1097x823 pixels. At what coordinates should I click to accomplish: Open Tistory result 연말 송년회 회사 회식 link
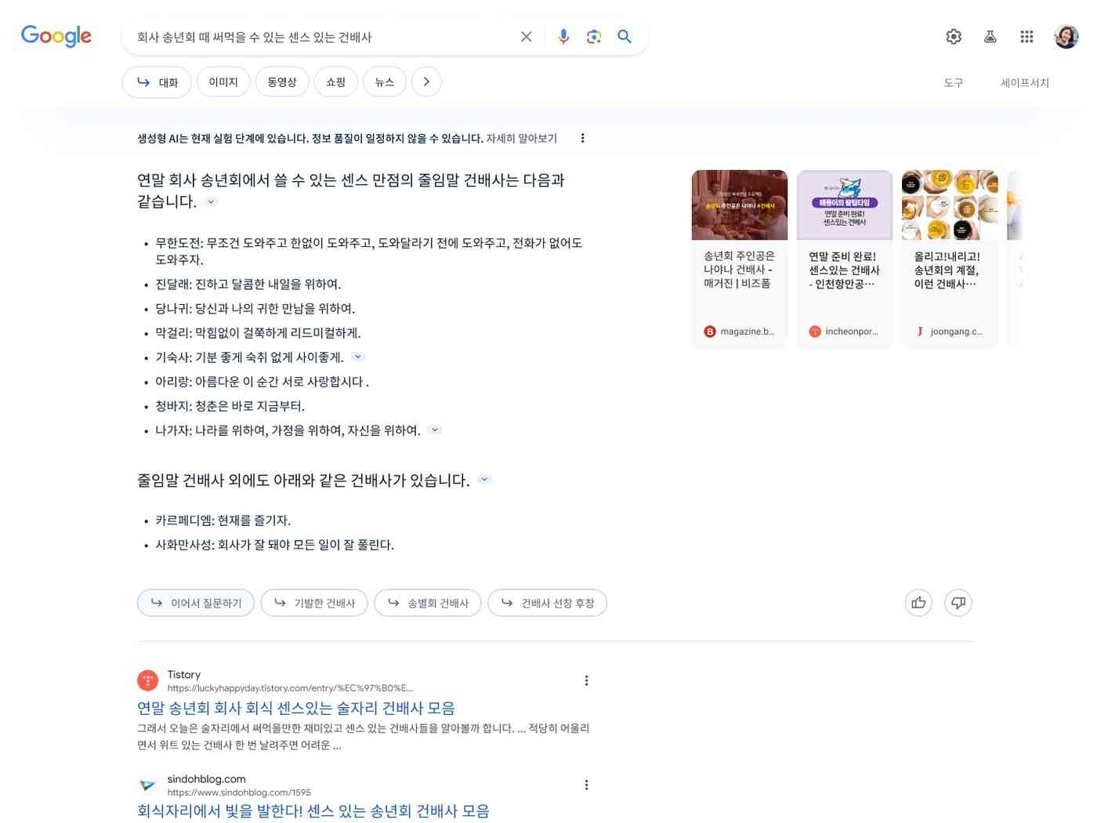click(x=296, y=708)
